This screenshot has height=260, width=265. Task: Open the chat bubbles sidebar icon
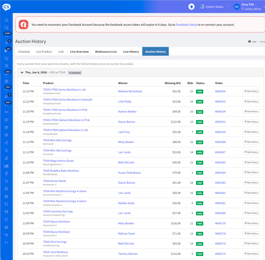[x=6, y=58]
